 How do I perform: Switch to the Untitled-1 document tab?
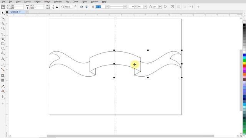[15, 12]
